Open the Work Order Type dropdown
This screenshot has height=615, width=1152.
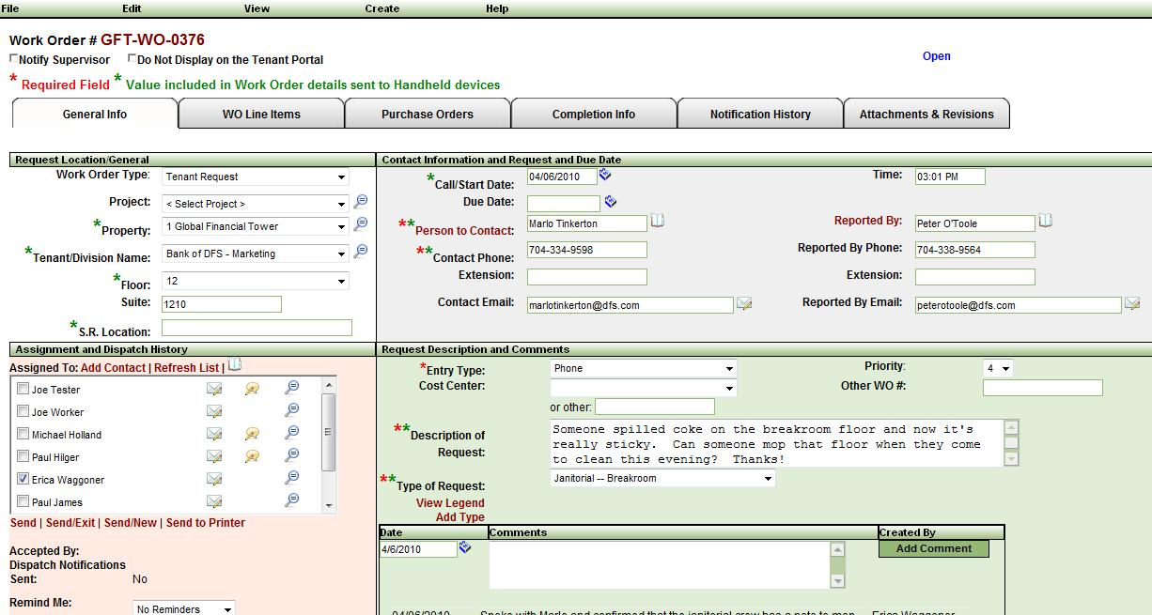tap(256, 177)
